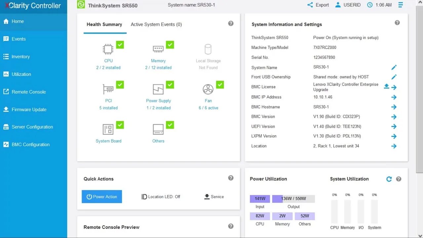Click the Others health icon
Screen dimensions: 423x238
pyautogui.click(x=158, y=130)
